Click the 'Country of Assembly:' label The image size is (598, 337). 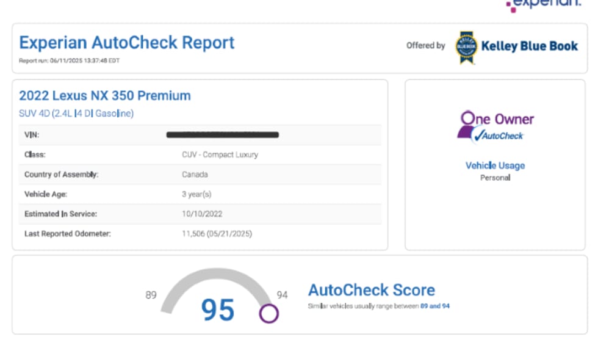click(x=62, y=175)
